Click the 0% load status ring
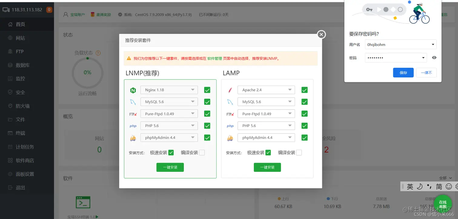The image size is (458, 219). click(87, 73)
